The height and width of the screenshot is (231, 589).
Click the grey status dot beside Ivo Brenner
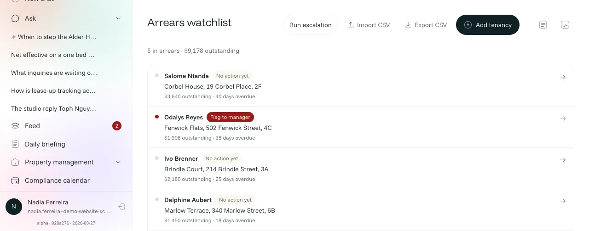(x=157, y=158)
